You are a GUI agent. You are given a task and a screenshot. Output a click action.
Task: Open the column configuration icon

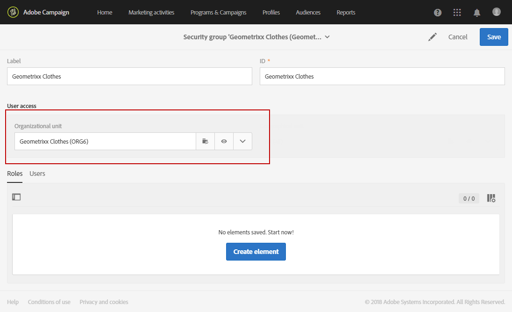(491, 198)
